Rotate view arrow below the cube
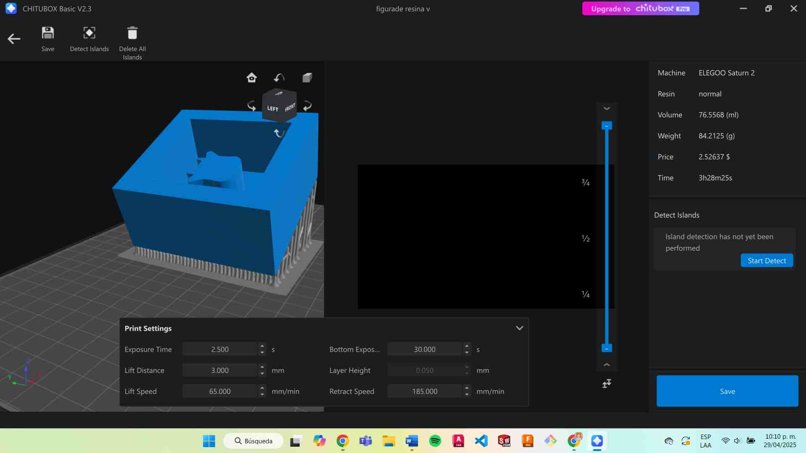 (x=279, y=134)
